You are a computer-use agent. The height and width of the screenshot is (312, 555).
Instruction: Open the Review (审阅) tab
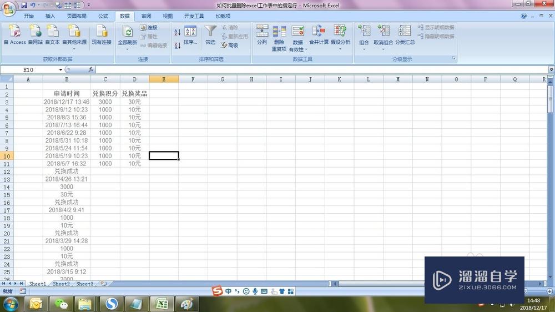point(146,16)
